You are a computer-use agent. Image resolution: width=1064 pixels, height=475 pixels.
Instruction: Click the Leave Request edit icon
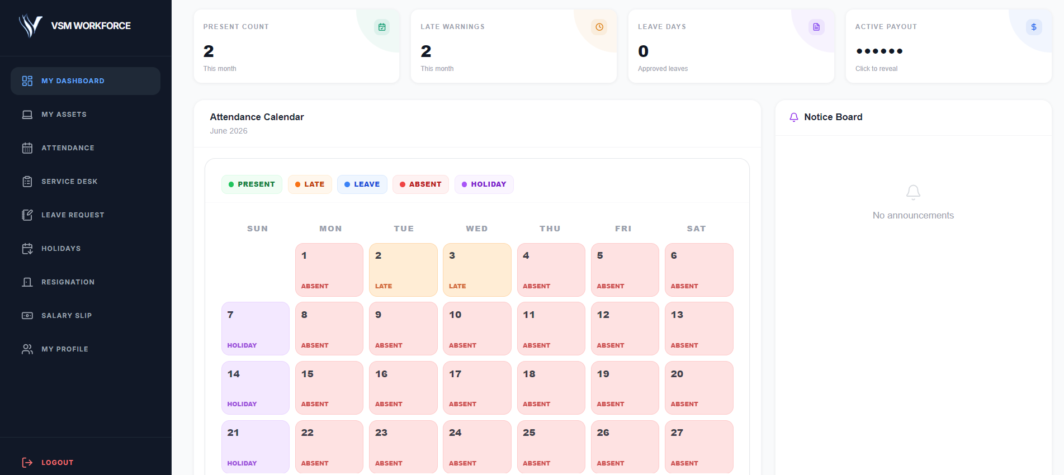pyautogui.click(x=27, y=215)
